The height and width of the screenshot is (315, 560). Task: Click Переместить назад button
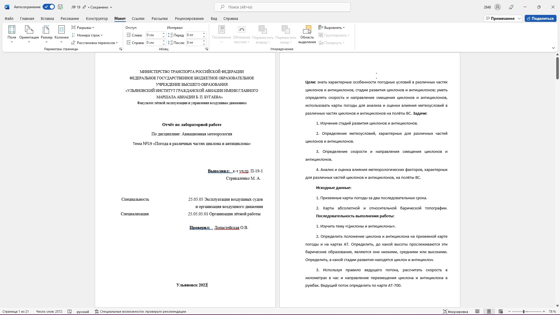(286, 34)
